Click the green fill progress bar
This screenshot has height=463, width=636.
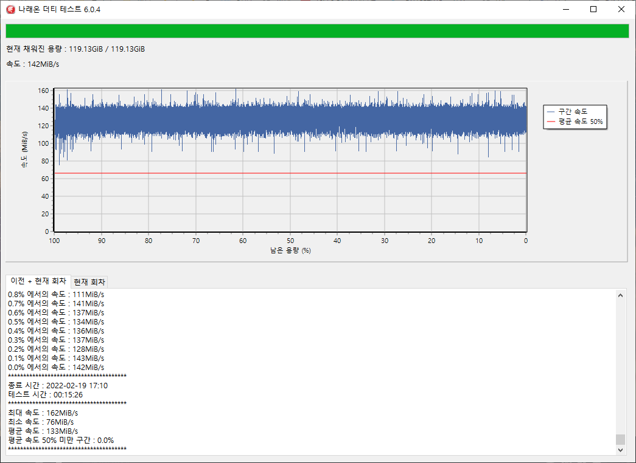point(317,31)
